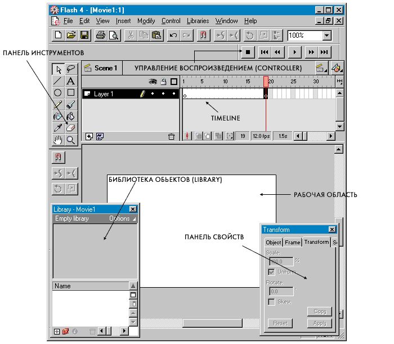Viewport: 394px width, 344px height.
Task: Select the Rectangle tool
Action: tap(71, 93)
